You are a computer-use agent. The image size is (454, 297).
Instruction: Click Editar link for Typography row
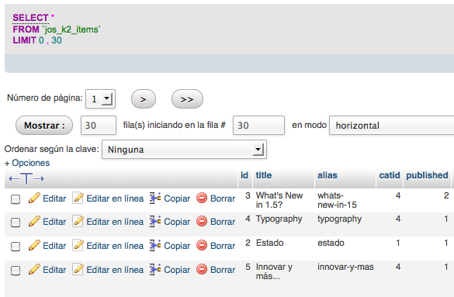[x=54, y=222]
